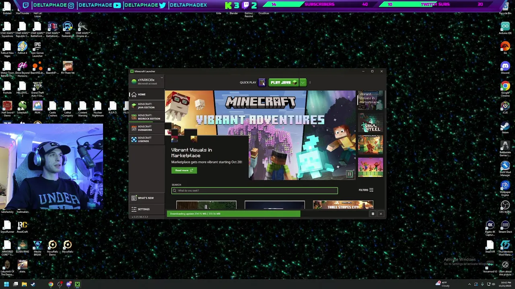Select Vibrant Visuals in Marketplace thumbnail

[370, 100]
